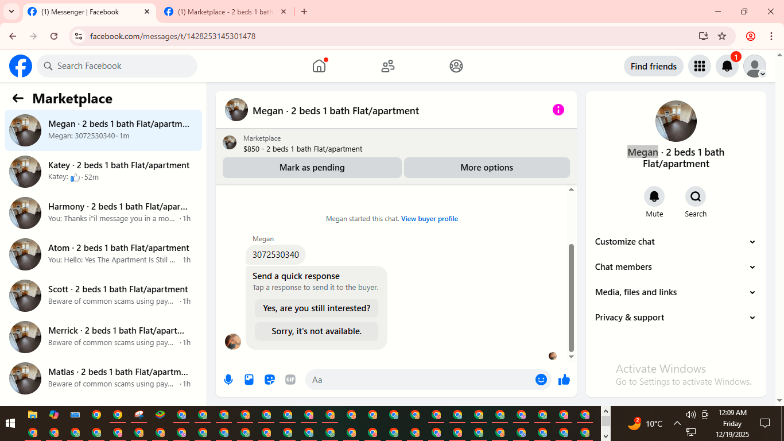Click the back arrow beside Marketplace

[18, 98]
